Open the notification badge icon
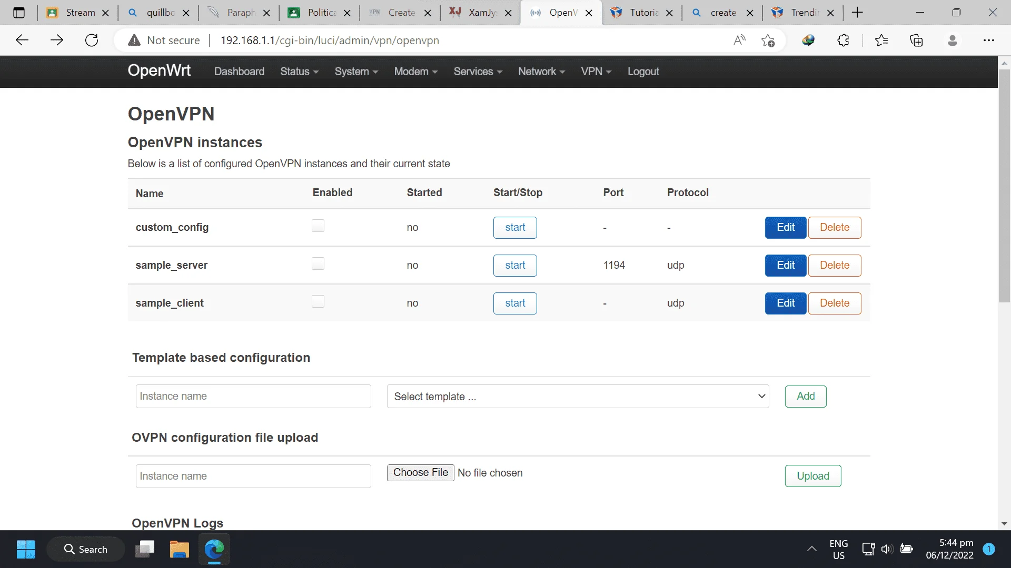Viewport: 1011px width, 568px height. pyautogui.click(x=989, y=549)
